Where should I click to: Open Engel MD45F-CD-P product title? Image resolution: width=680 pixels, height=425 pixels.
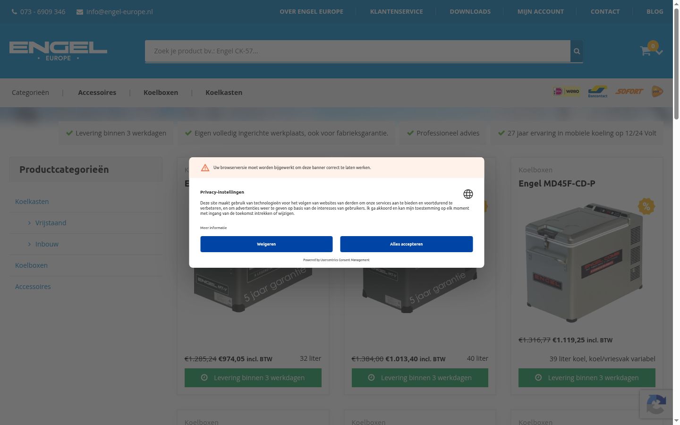(557, 184)
